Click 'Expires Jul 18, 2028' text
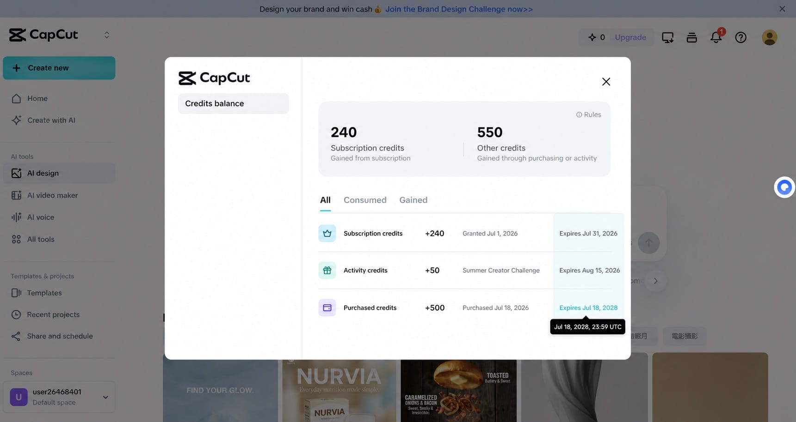796x422 pixels. [x=588, y=307]
